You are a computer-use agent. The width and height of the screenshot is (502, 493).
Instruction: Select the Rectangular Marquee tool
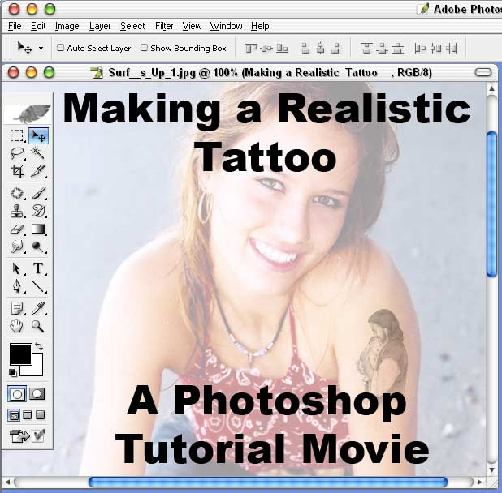(x=16, y=135)
